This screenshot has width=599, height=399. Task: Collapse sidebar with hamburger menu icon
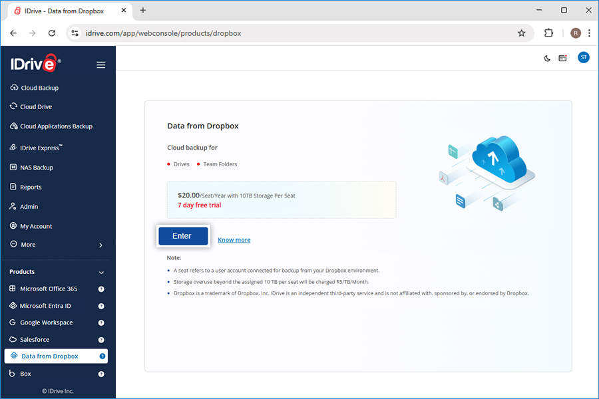101,65
